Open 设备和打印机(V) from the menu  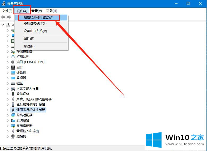pyautogui.click(x=35, y=31)
